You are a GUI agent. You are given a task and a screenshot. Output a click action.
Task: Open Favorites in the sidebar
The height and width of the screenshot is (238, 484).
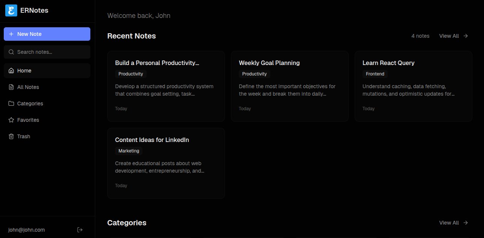(47, 120)
